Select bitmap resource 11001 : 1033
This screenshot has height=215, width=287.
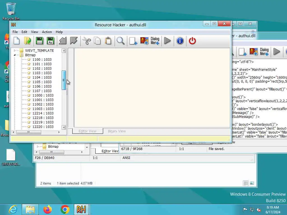[43, 100]
